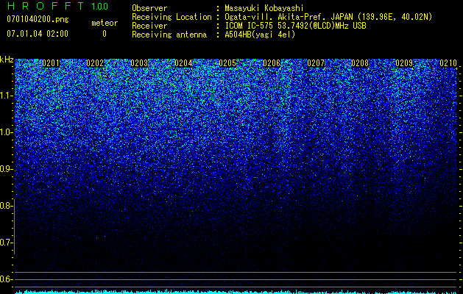Click the meteor label
The height and width of the screenshot is (294, 463).
(105, 23)
